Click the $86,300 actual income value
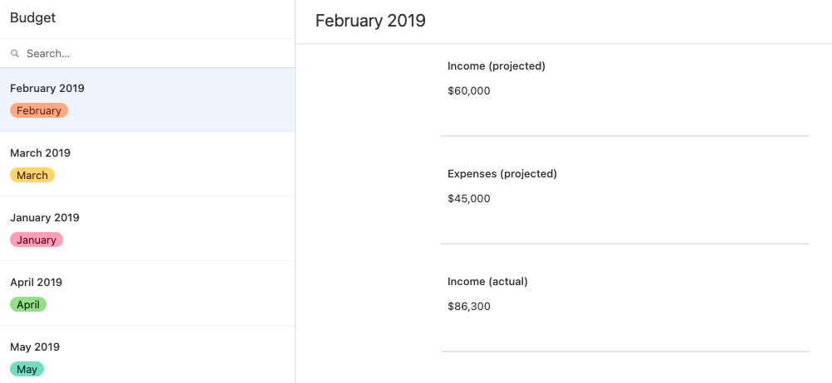Viewport: 832px width, 383px height. (469, 307)
